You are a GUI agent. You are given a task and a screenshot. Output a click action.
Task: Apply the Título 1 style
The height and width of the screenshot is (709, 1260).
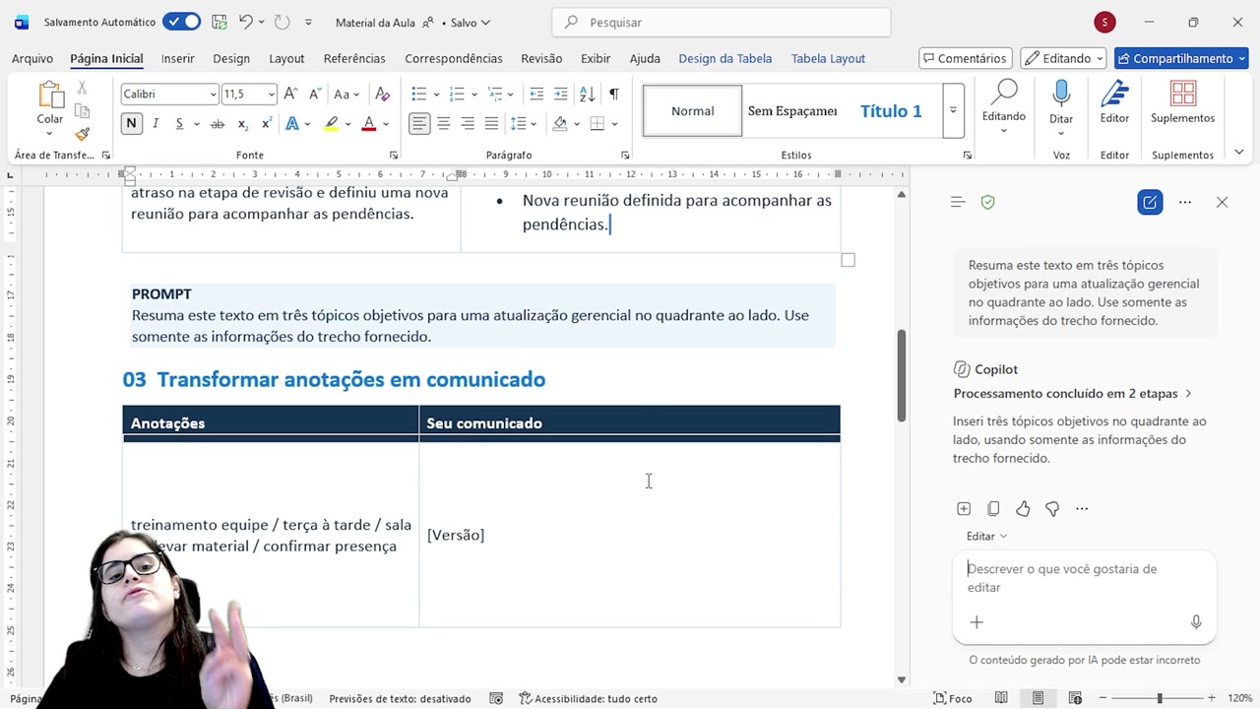click(x=891, y=110)
